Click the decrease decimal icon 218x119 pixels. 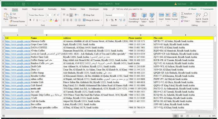(x=124, y=20)
